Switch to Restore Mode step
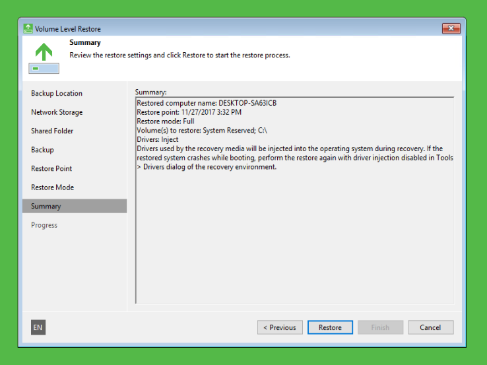The width and height of the screenshot is (487, 365). (53, 187)
